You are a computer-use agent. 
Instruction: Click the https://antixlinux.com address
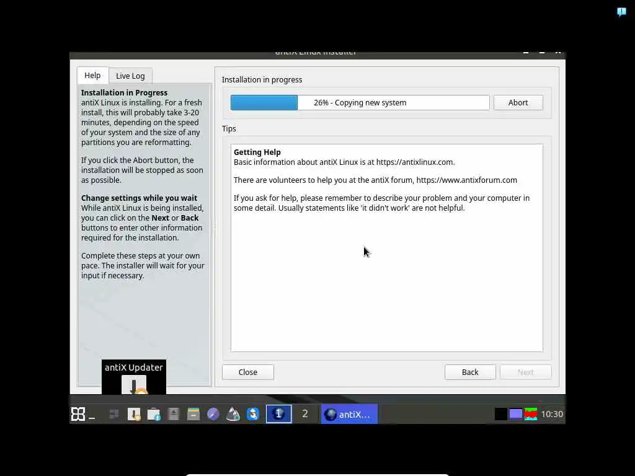[415, 162]
